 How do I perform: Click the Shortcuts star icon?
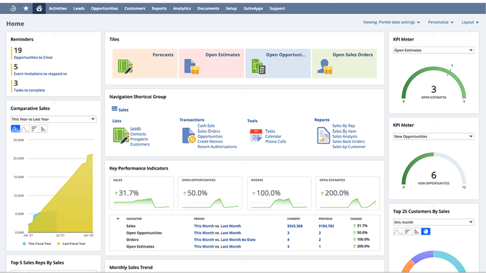click(x=26, y=8)
